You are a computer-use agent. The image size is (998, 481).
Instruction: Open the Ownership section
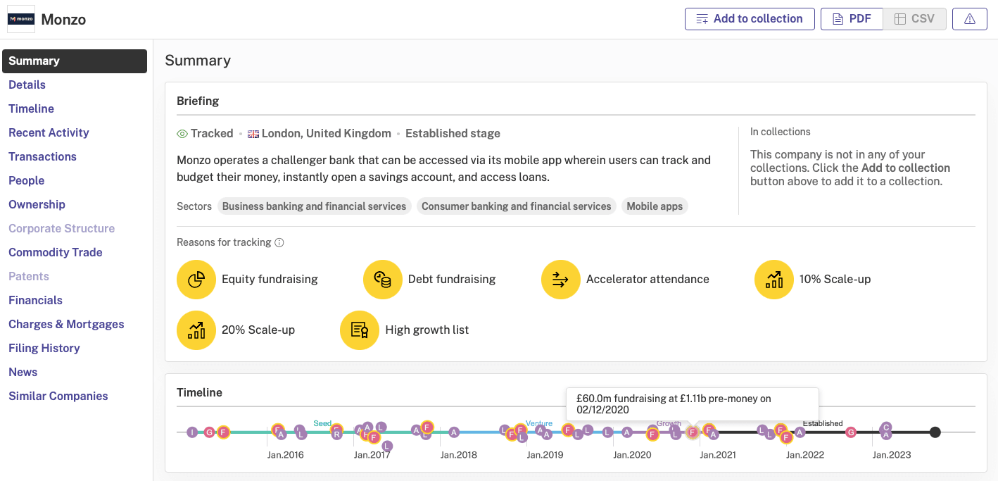pos(37,204)
